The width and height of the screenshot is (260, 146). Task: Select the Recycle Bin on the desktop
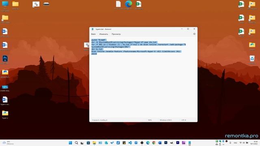[x=252, y=60]
